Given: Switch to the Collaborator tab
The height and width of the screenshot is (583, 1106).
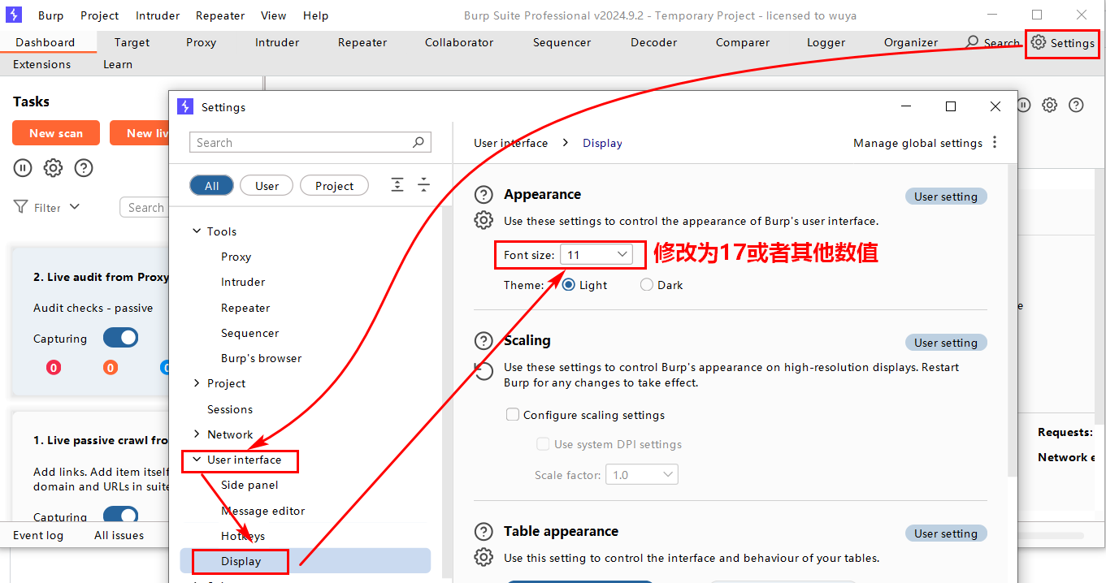Looking at the screenshot, I should click(x=459, y=42).
